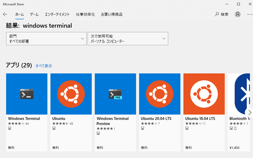Click the Ubuntu 20.04 LTS tile image
The height and width of the screenshot is (158, 253).
[x=160, y=94]
